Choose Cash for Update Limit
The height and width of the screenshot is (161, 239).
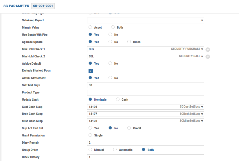click(x=118, y=100)
